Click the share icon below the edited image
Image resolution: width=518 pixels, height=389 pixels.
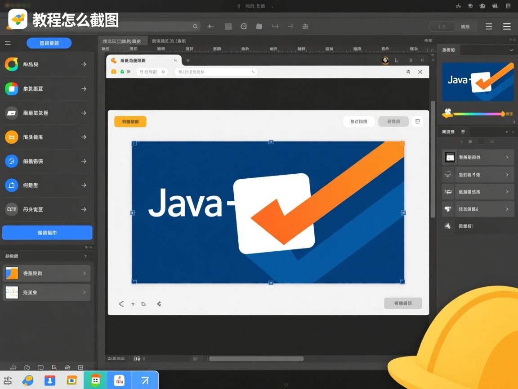click(x=159, y=304)
